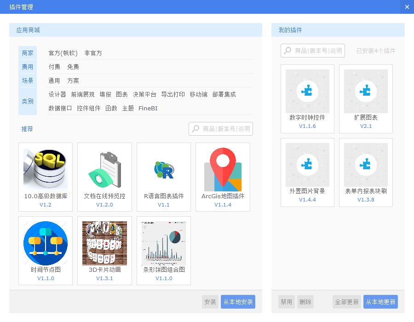This screenshot has width=414, height=322.
Task: Click the 删除 button
Action: pos(305,302)
